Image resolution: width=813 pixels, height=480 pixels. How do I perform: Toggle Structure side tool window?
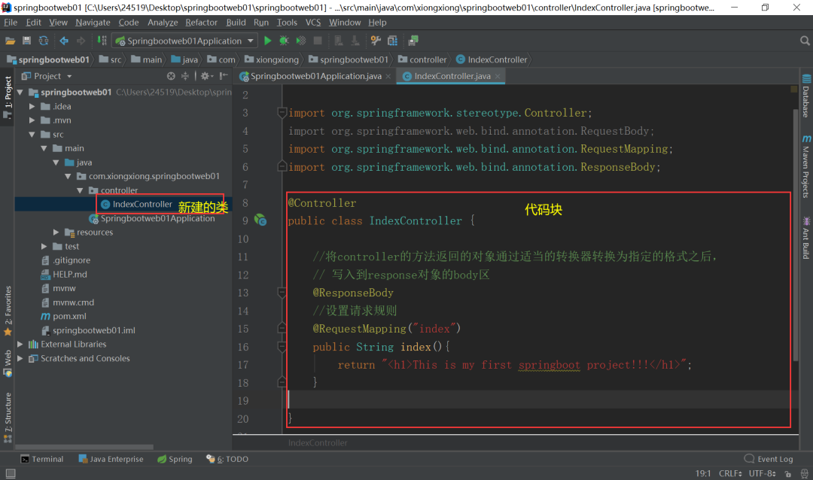tap(8, 418)
